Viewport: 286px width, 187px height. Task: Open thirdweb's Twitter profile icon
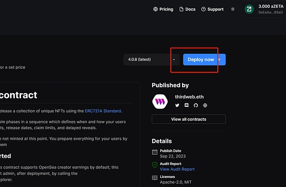177,105
